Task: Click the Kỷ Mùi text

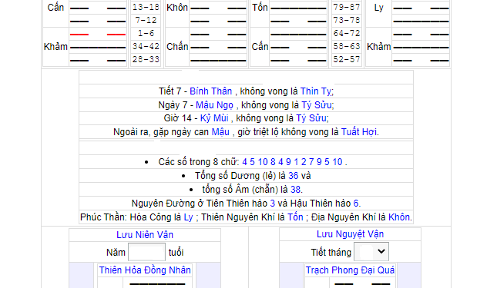Action: click(x=214, y=118)
